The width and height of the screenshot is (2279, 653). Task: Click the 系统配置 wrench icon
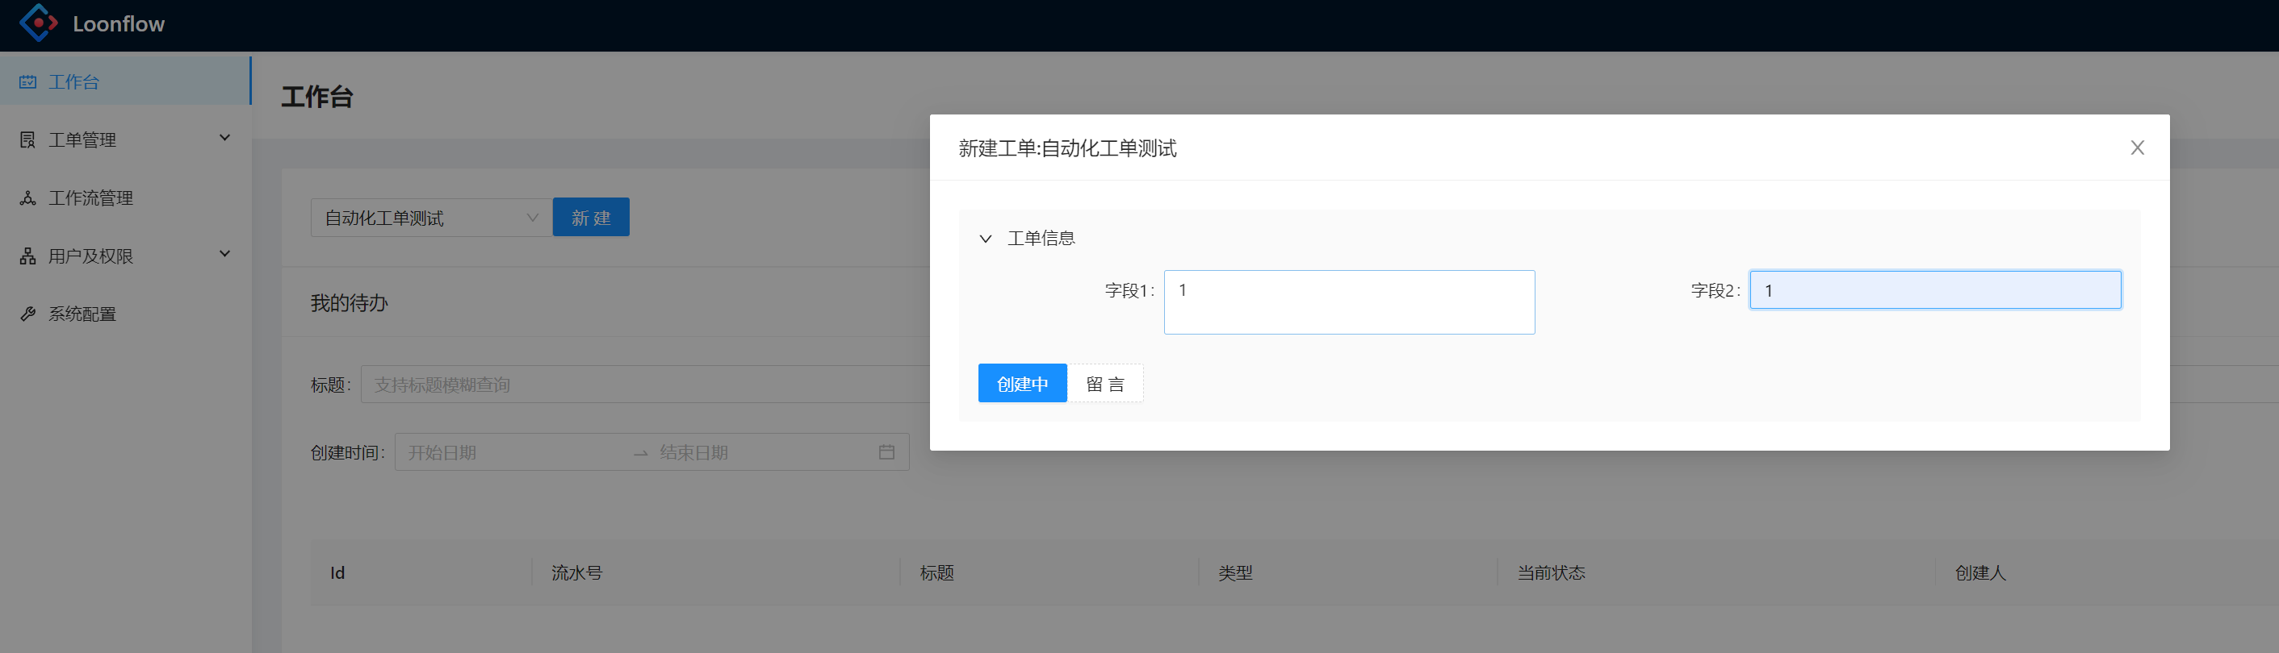pos(28,314)
